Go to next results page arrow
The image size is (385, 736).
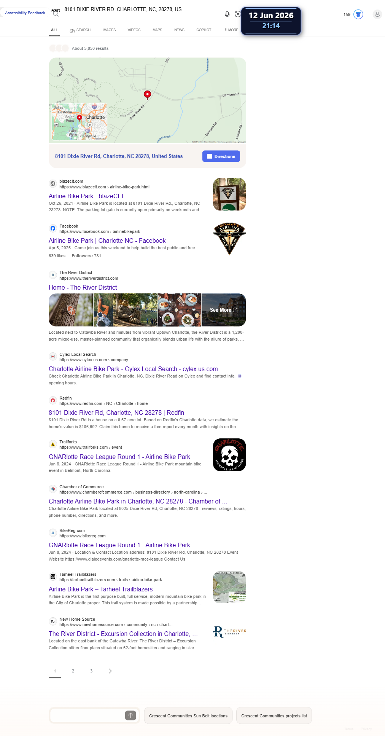coord(110,671)
